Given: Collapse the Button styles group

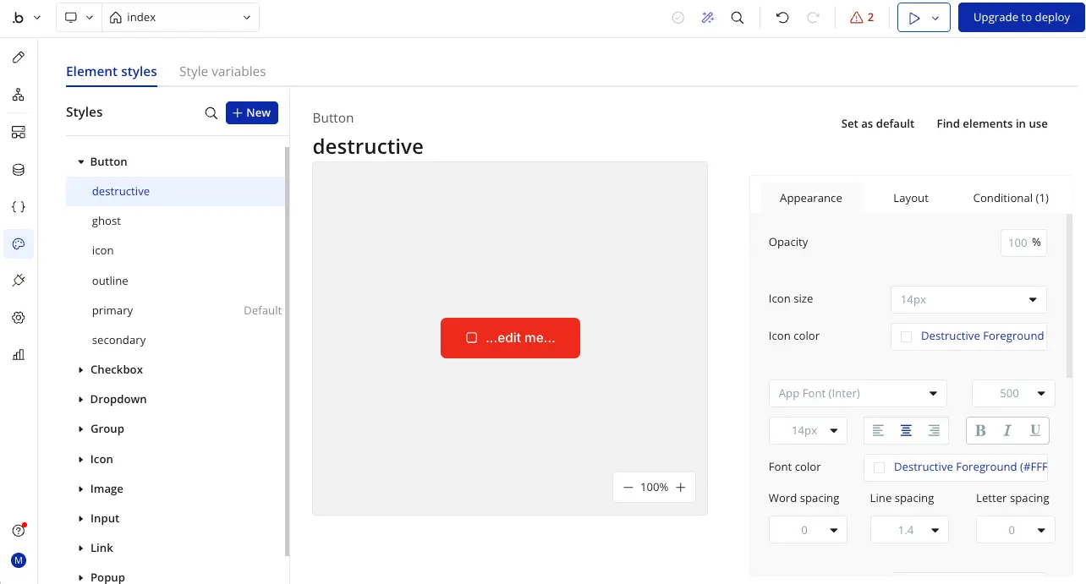Looking at the screenshot, I should (79, 161).
